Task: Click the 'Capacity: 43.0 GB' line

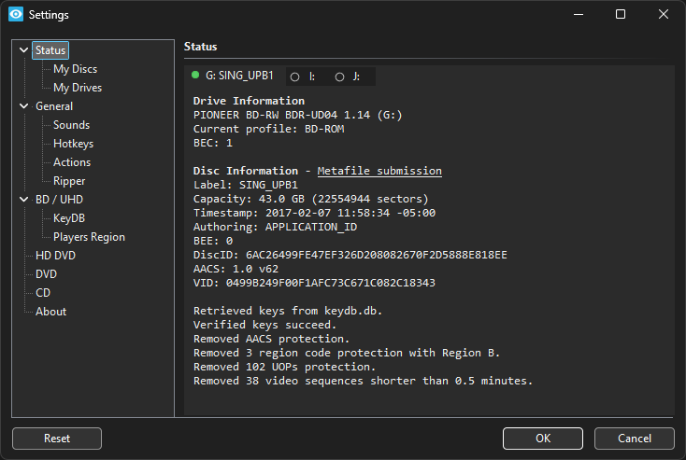Action: 311,199
